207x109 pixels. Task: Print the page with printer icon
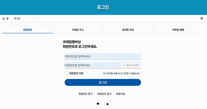click(202, 18)
